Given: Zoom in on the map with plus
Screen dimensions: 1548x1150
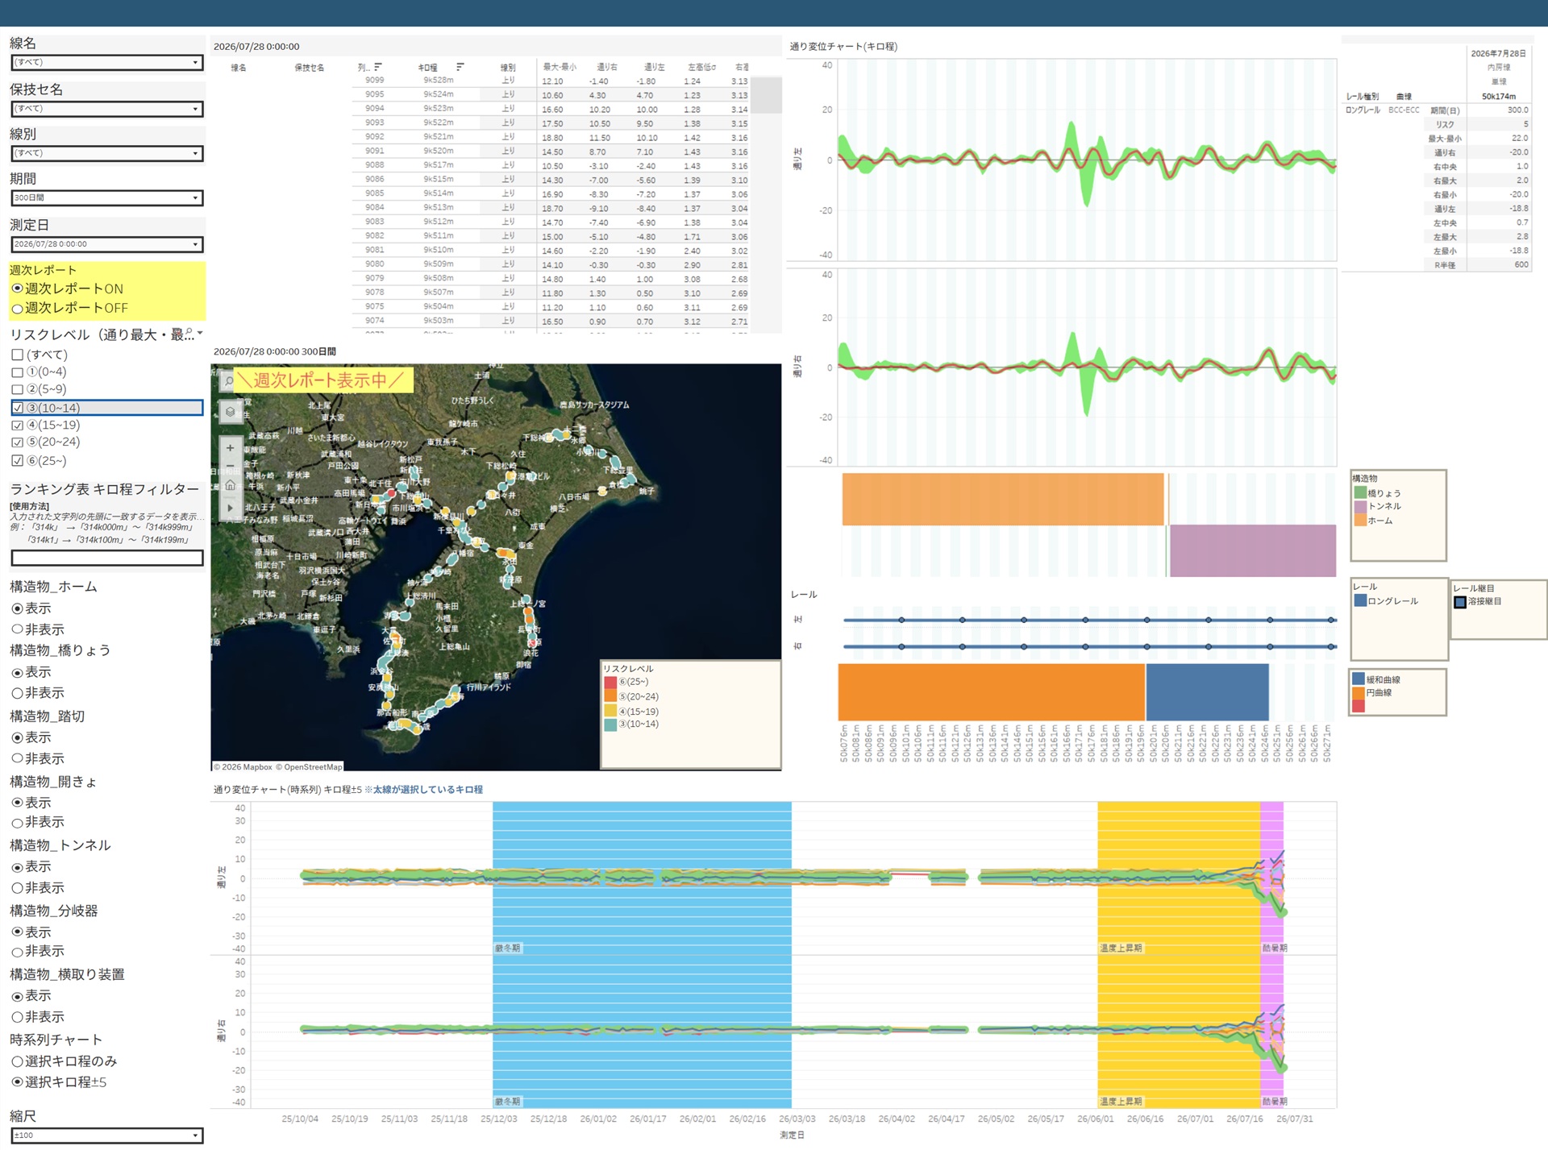Looking at the screenshot, I should pos(230,448).
